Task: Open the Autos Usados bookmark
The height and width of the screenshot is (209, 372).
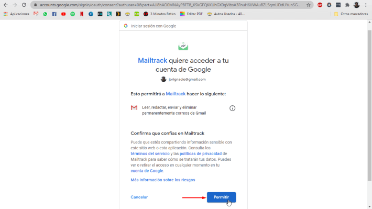Action: 226,14
